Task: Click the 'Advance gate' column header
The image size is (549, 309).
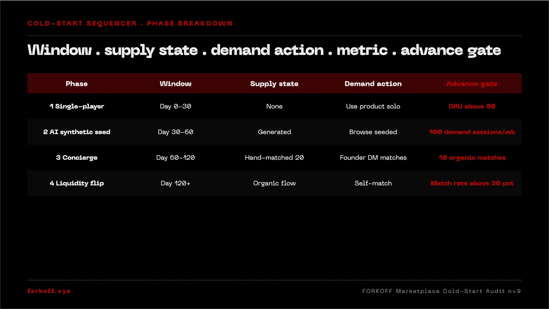Action: click(472, 84)
